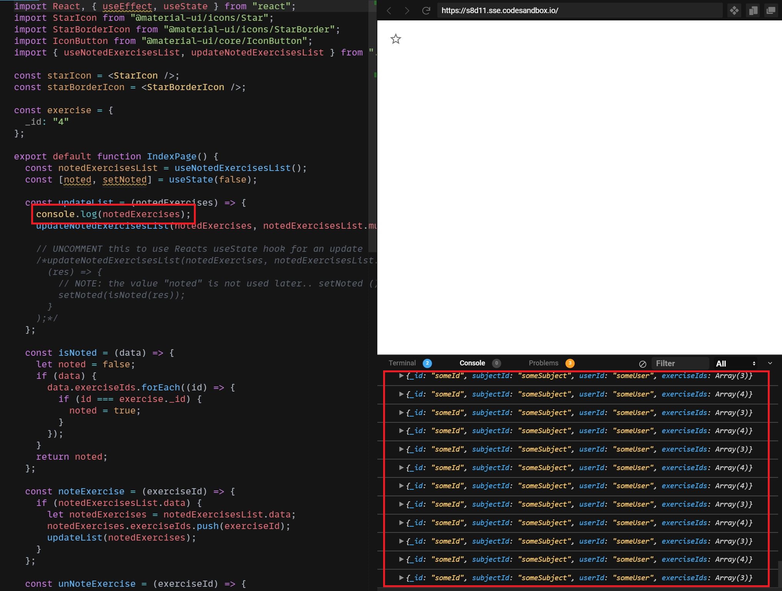Select the Console tab
This screenshot has width=782, height=591.
[x=472, y=363]
